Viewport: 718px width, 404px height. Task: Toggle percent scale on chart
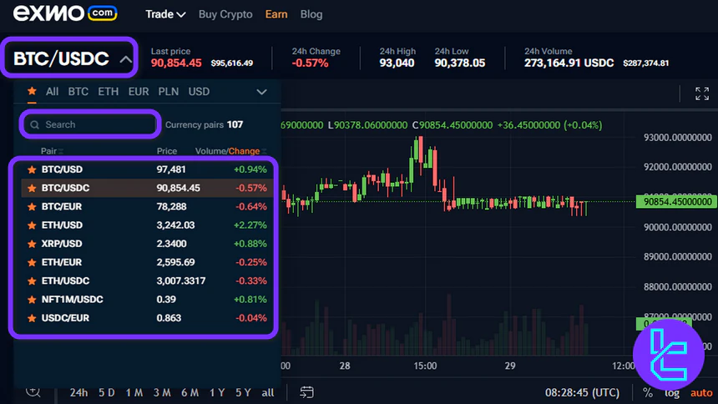[648, 392]
